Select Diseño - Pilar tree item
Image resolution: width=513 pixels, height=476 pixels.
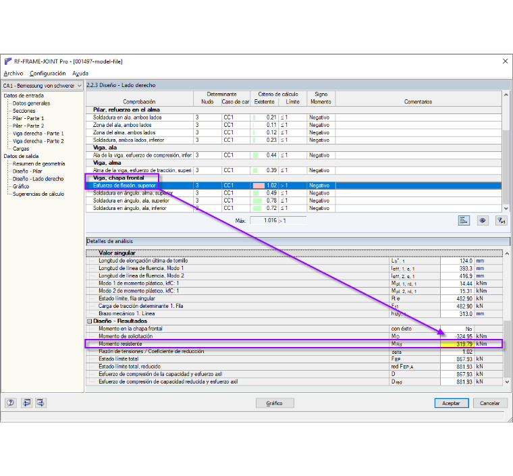pyautogui.click(x=27, y=171)
